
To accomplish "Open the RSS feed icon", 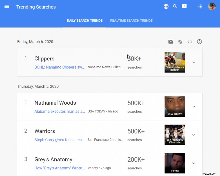I will pos(180,42).
